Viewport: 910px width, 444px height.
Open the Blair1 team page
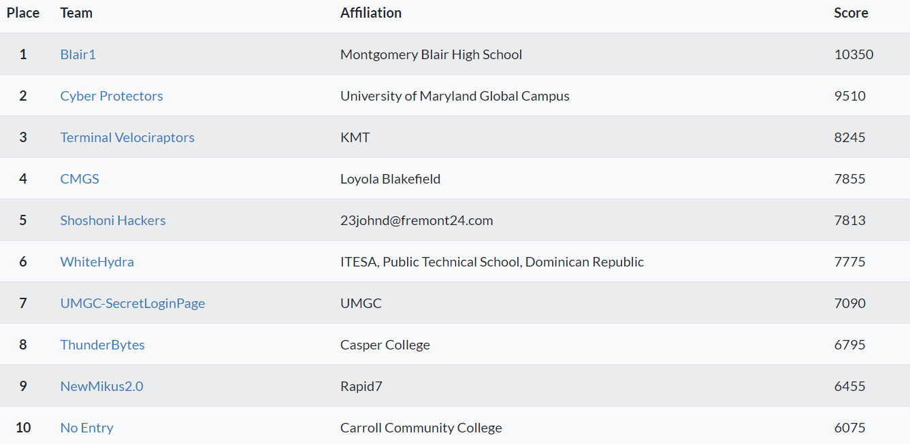(x=78, y=54)
